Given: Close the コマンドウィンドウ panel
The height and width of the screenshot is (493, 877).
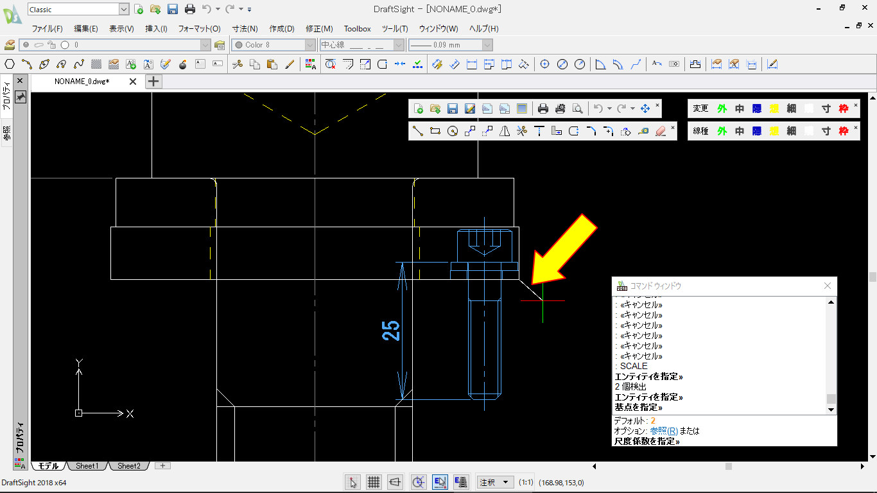Looking at the screenshot, I should (827, 286).
